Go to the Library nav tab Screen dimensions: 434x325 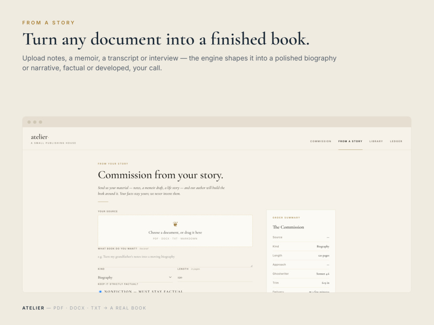[x=376, y=141]
